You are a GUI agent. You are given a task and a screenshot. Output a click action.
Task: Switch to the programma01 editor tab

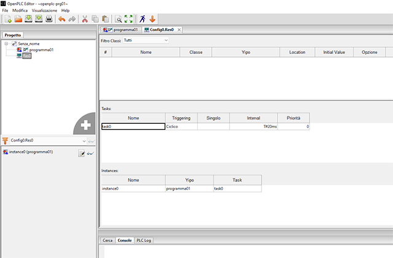[121, 29]
